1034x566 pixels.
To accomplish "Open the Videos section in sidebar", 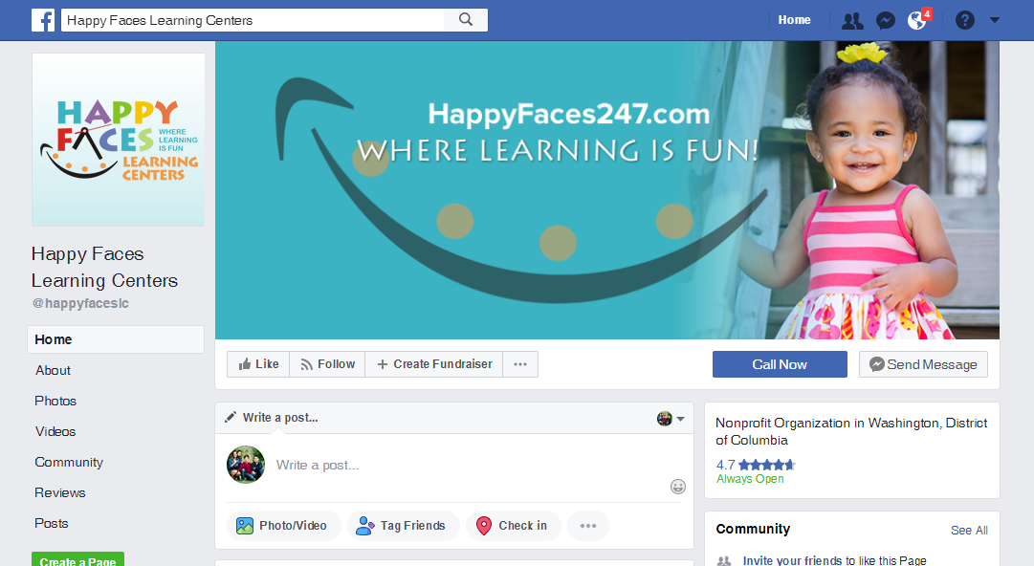I will pos(55,431).
